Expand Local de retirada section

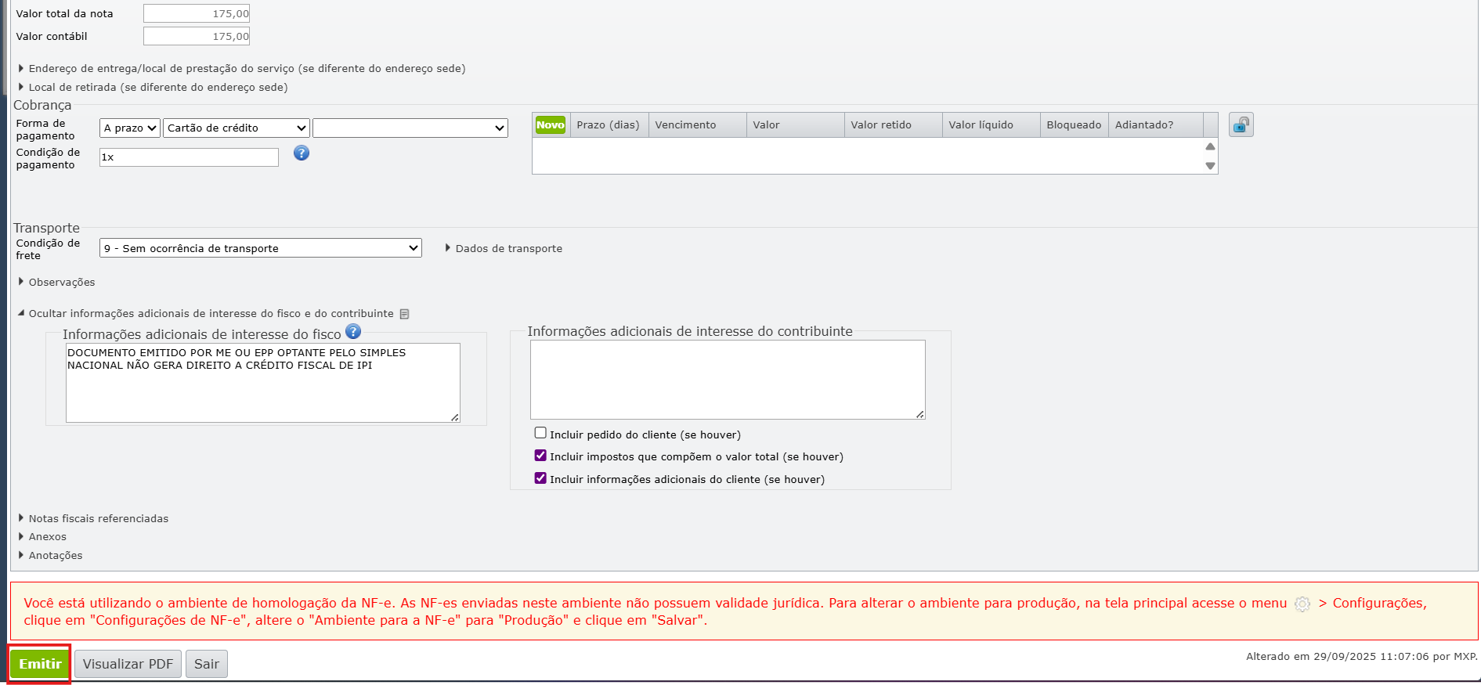pyautogui.click(x=153, y=88)
